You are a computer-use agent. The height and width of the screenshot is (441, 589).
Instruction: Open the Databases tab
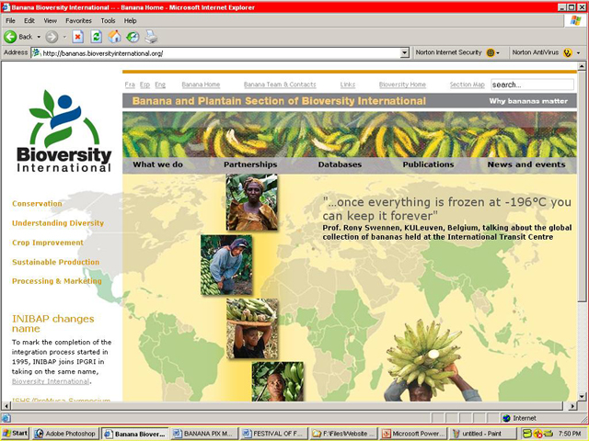[340, 164]
